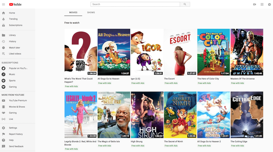
Task: Select the Movies tab
Action: click(x=73, y=13)
